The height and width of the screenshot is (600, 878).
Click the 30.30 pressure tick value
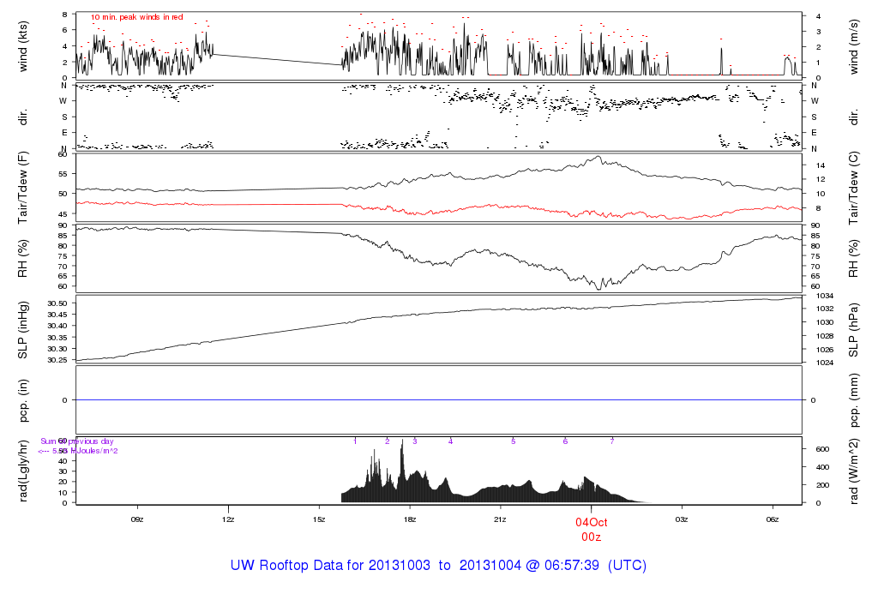click(x=57, y=349)
